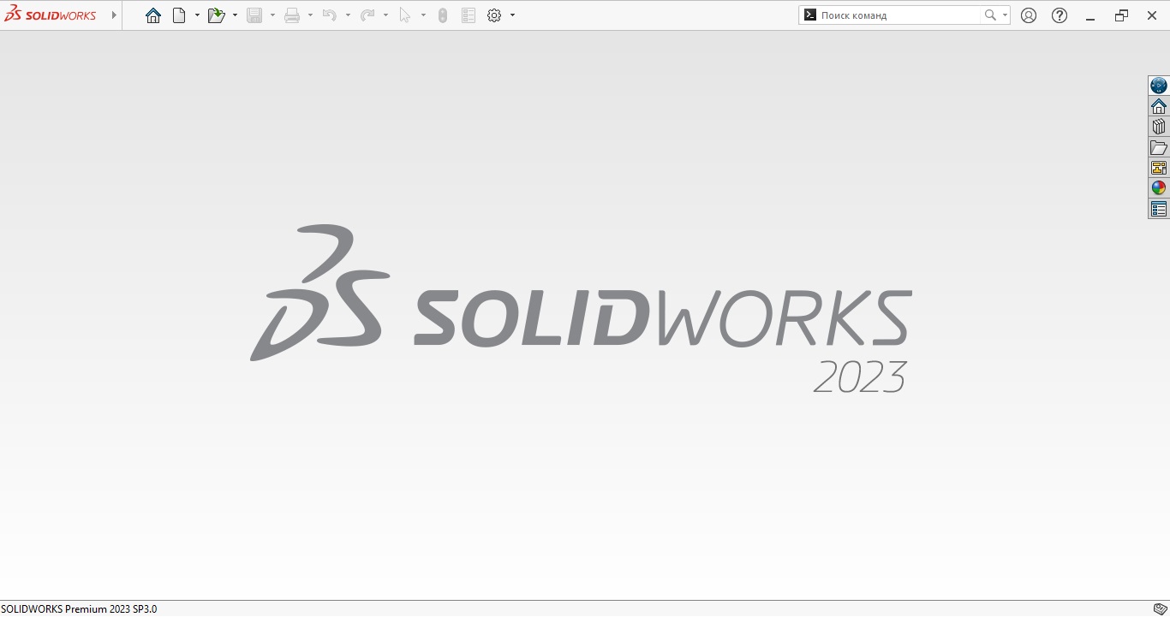Screen dimensions: 1170x623
Task: Expand the New document dropdown arrow
Action: (197, 15)
